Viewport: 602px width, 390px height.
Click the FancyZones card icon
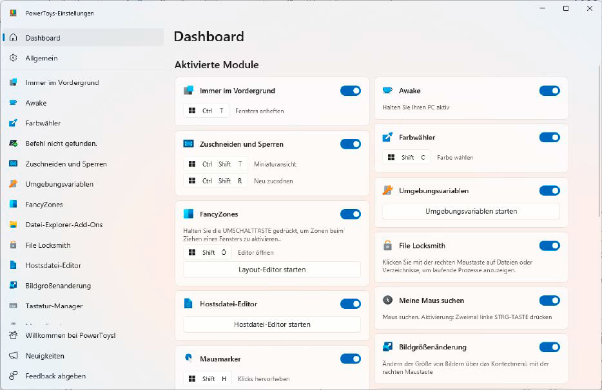click(x=188, y=214)
